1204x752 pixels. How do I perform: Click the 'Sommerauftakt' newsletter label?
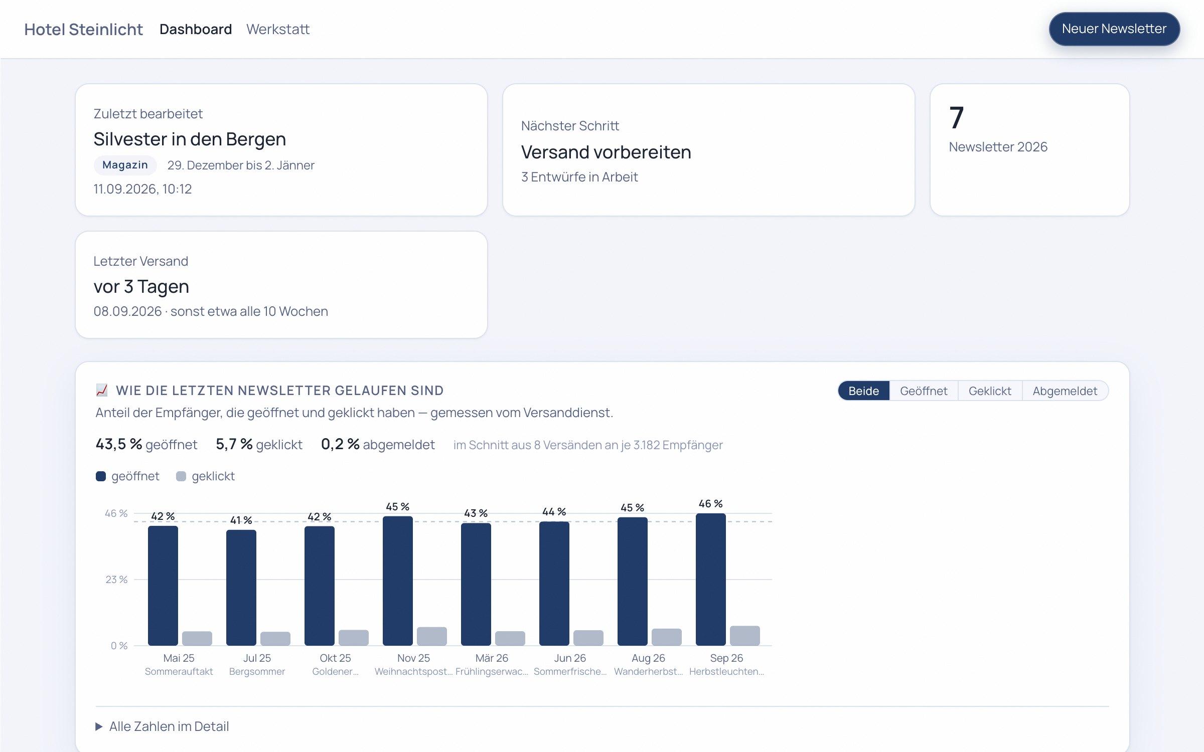(x=179, y=671)
